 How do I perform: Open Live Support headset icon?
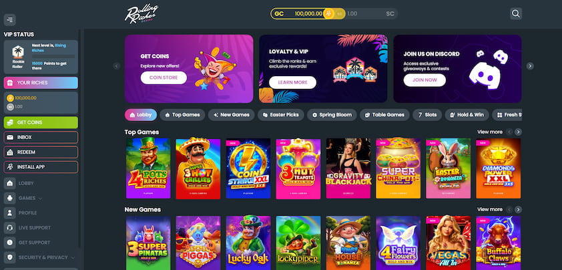pyautogui.click(x=9, y=228)
